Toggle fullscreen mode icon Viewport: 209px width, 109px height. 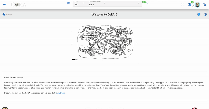pyautogui.click(x=182, y=5)
